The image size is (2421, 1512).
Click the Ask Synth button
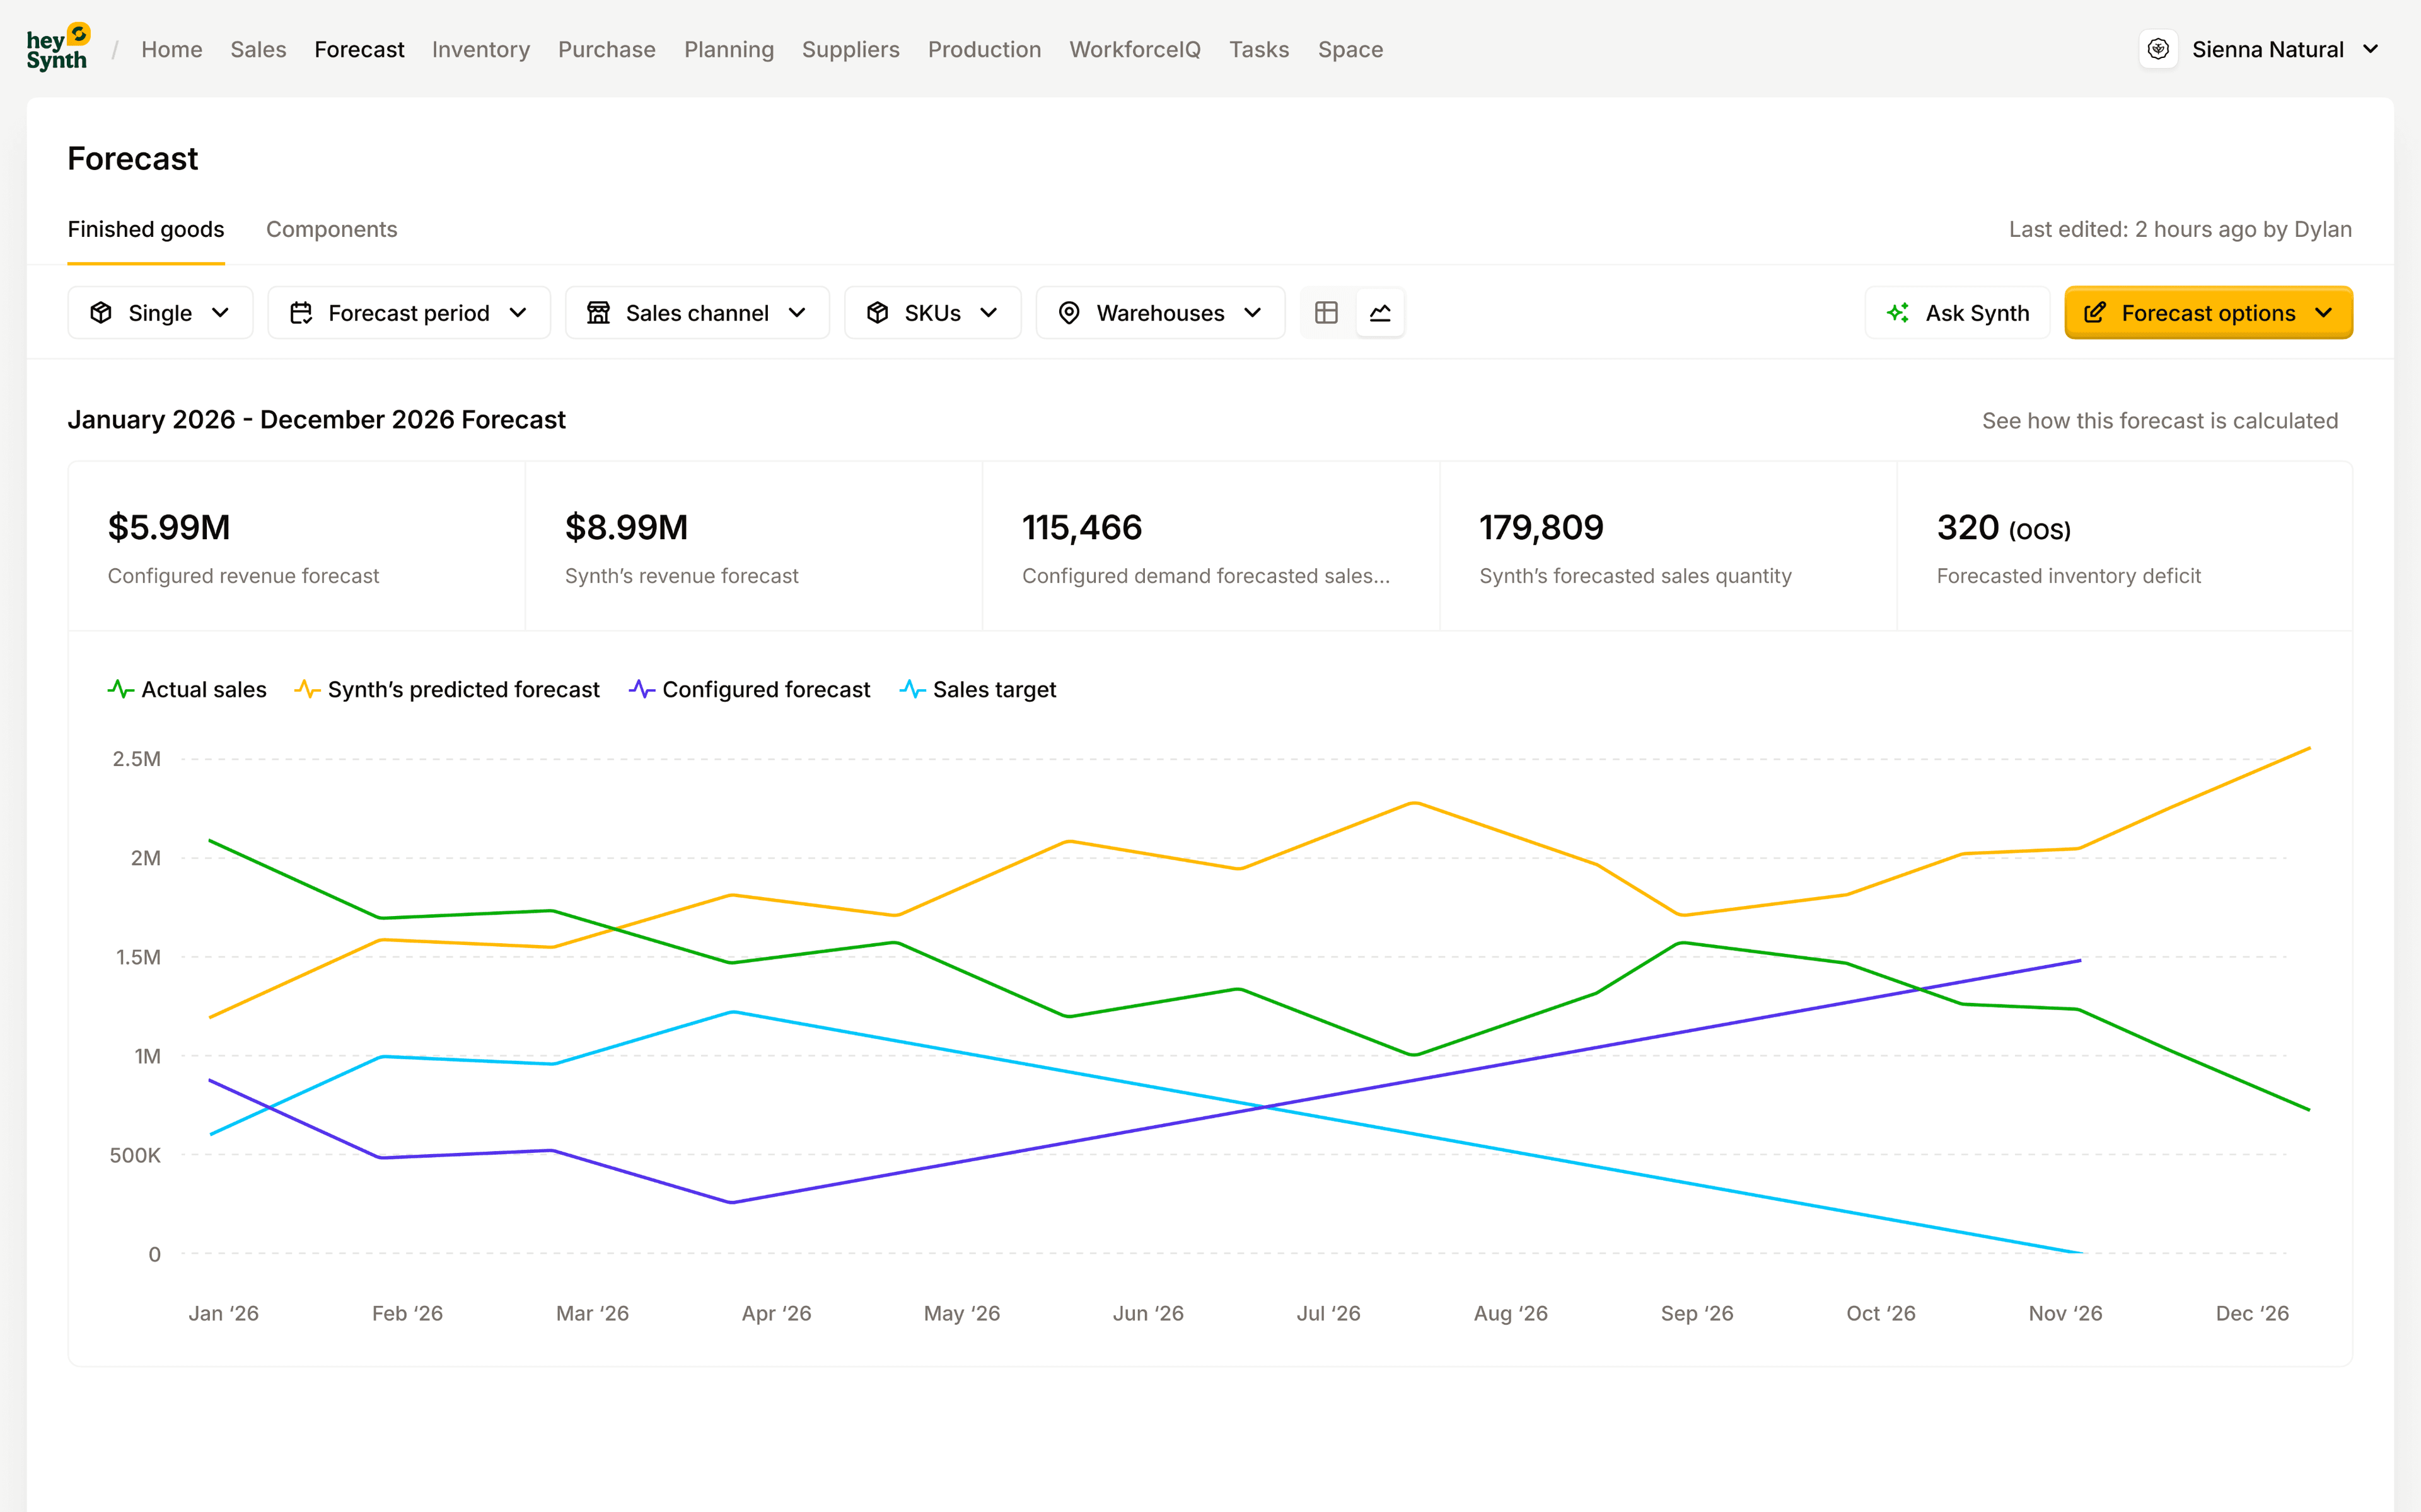coord(1957,313)
